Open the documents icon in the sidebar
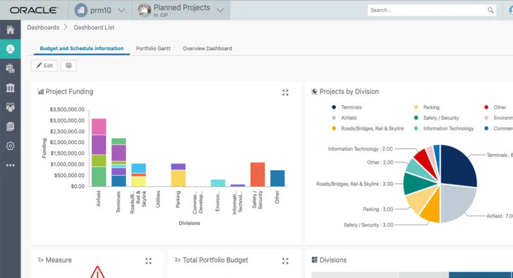The width and height of the screenshot is (513, 278). tap(10, 126)
